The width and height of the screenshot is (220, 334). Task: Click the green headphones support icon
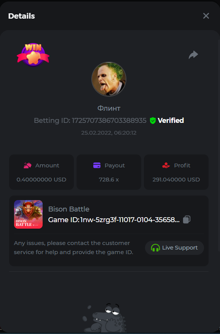pyautogui.click(x=155, y=248)
